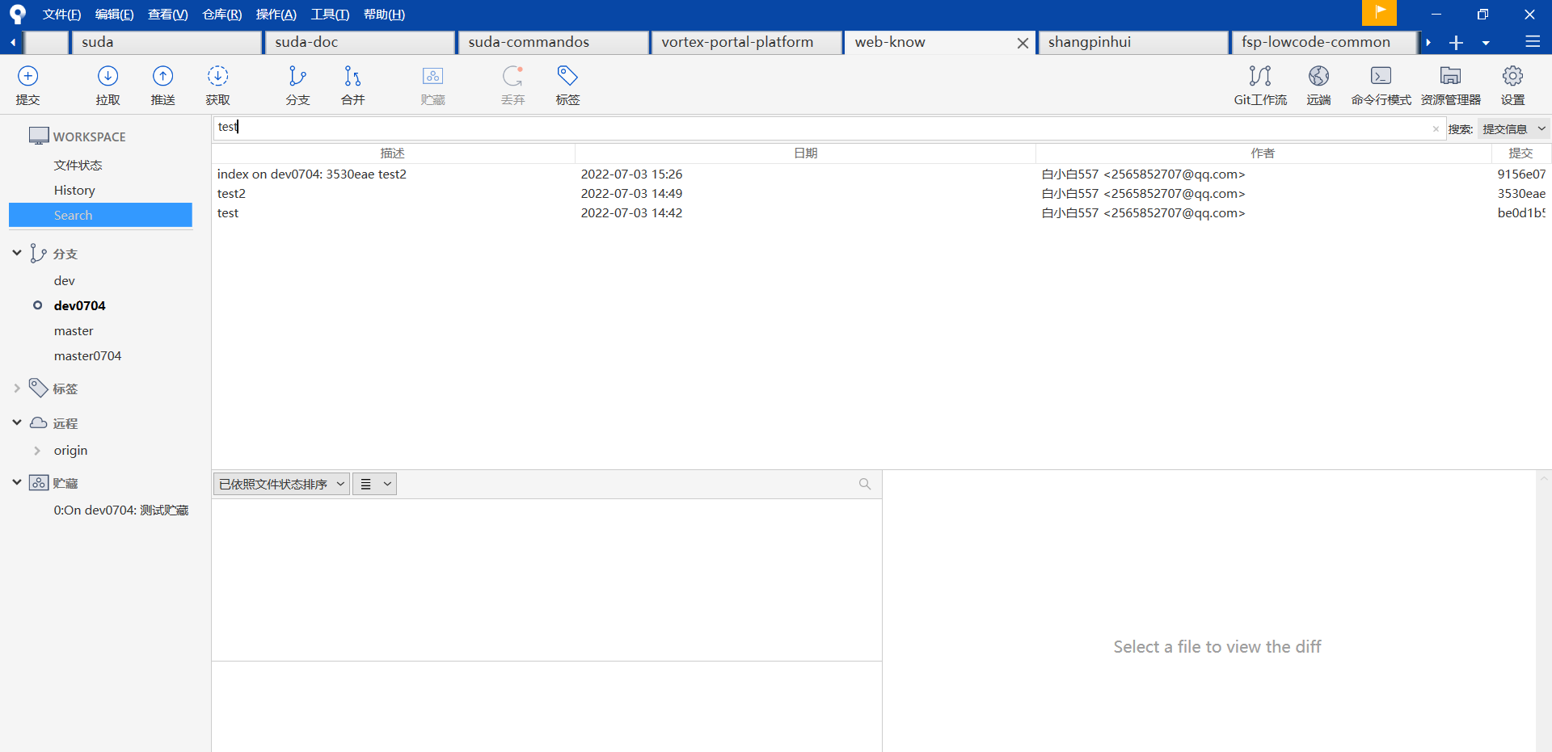Select the master branch

coord(74,330)
